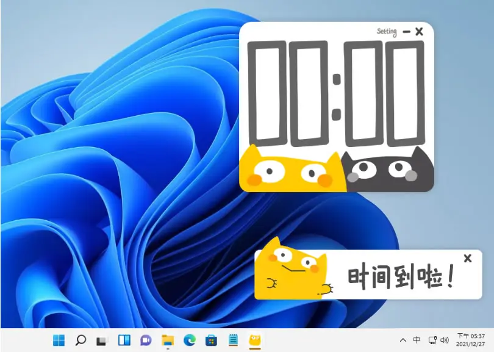The image size is (494, 352).
Task: Open Task View from the taskbar
Action: point(102,340)
